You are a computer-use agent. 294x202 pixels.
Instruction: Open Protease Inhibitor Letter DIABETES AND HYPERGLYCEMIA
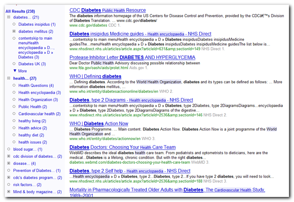[132, 57]
